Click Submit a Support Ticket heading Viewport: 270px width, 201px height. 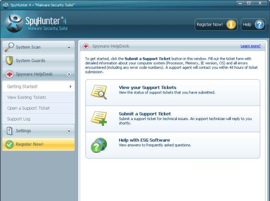pos(145,114)
